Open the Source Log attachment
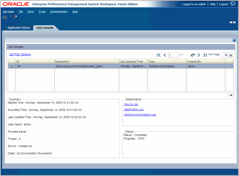 point(131,104)
